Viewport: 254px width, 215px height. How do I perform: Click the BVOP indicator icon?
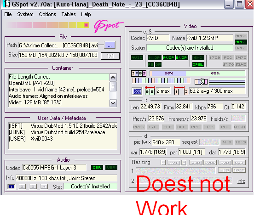coord(181,58)
